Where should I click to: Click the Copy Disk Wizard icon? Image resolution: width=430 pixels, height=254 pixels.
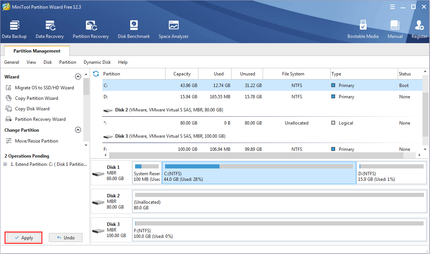tap(9, 109)
